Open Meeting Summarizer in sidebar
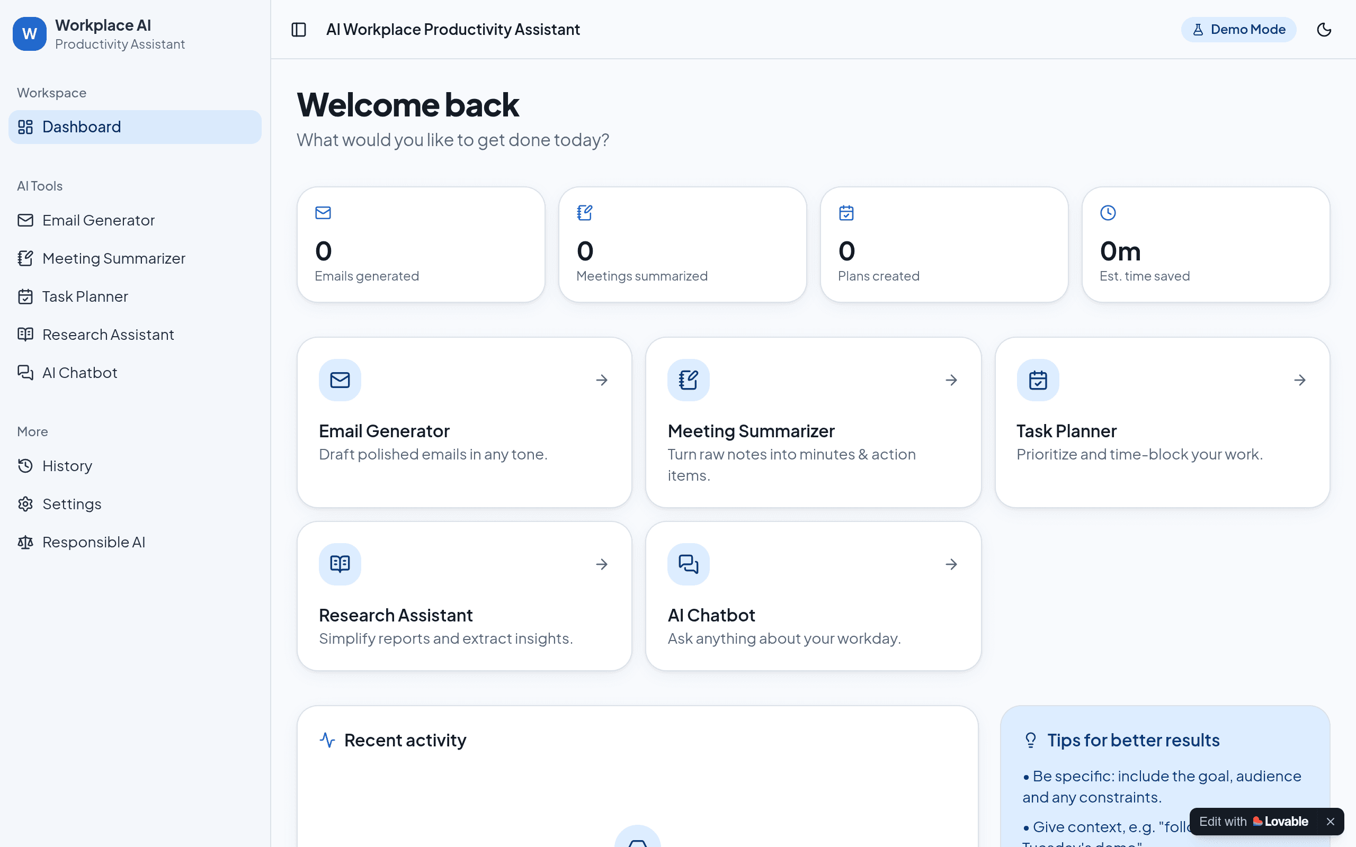Viewport: 1356px width, 847px height. 135,258
